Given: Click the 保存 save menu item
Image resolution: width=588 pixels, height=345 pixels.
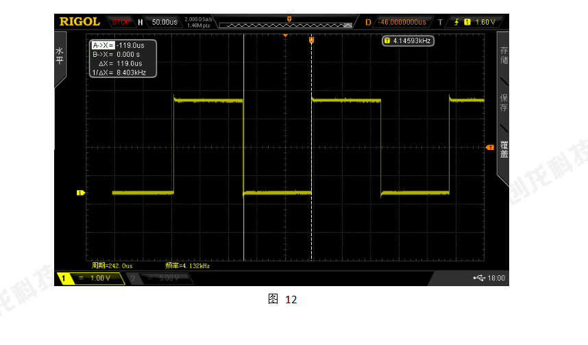Looking at the screenshot, I should click(x=504, y=103).
